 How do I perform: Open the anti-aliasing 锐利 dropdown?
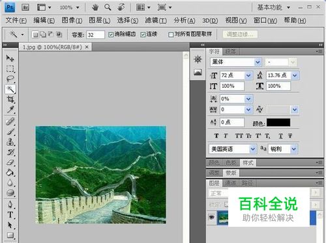click(293, 149)
